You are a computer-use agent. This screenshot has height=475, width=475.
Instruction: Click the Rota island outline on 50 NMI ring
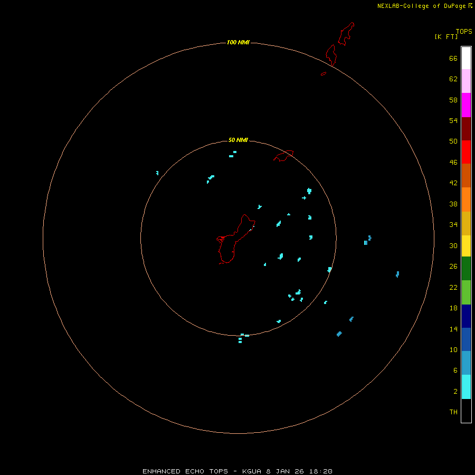tap(283, 156)
